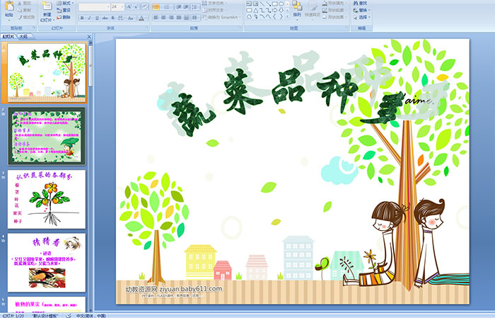
Task: Click the Font Color swatch button
Action: tap(141, 18)
